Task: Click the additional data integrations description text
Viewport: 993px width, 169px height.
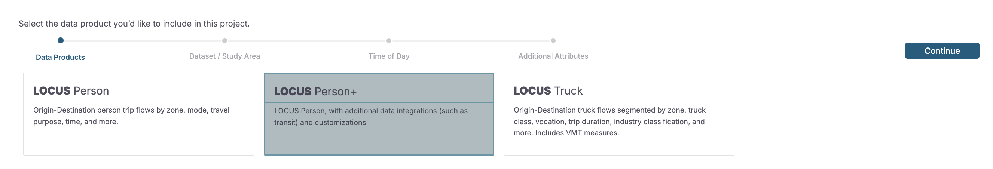Action: [371, 117]
